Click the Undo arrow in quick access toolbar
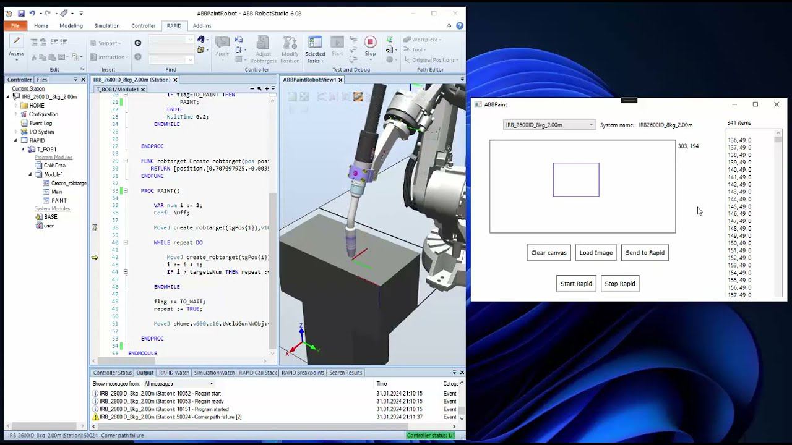 (x=32, y=13)
